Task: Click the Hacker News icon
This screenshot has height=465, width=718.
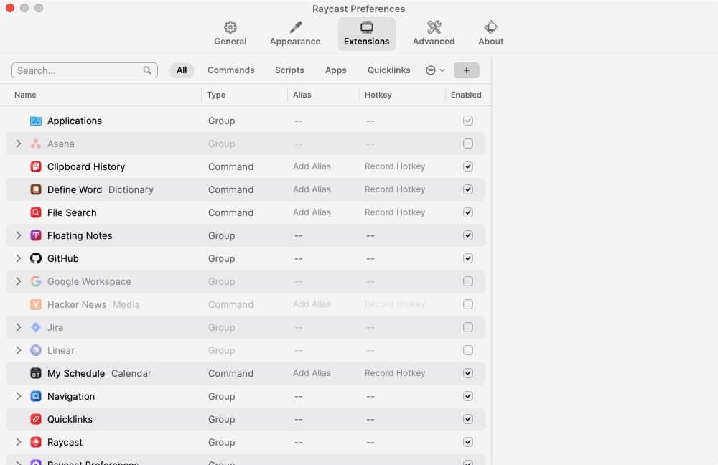Action: (36, 304)
